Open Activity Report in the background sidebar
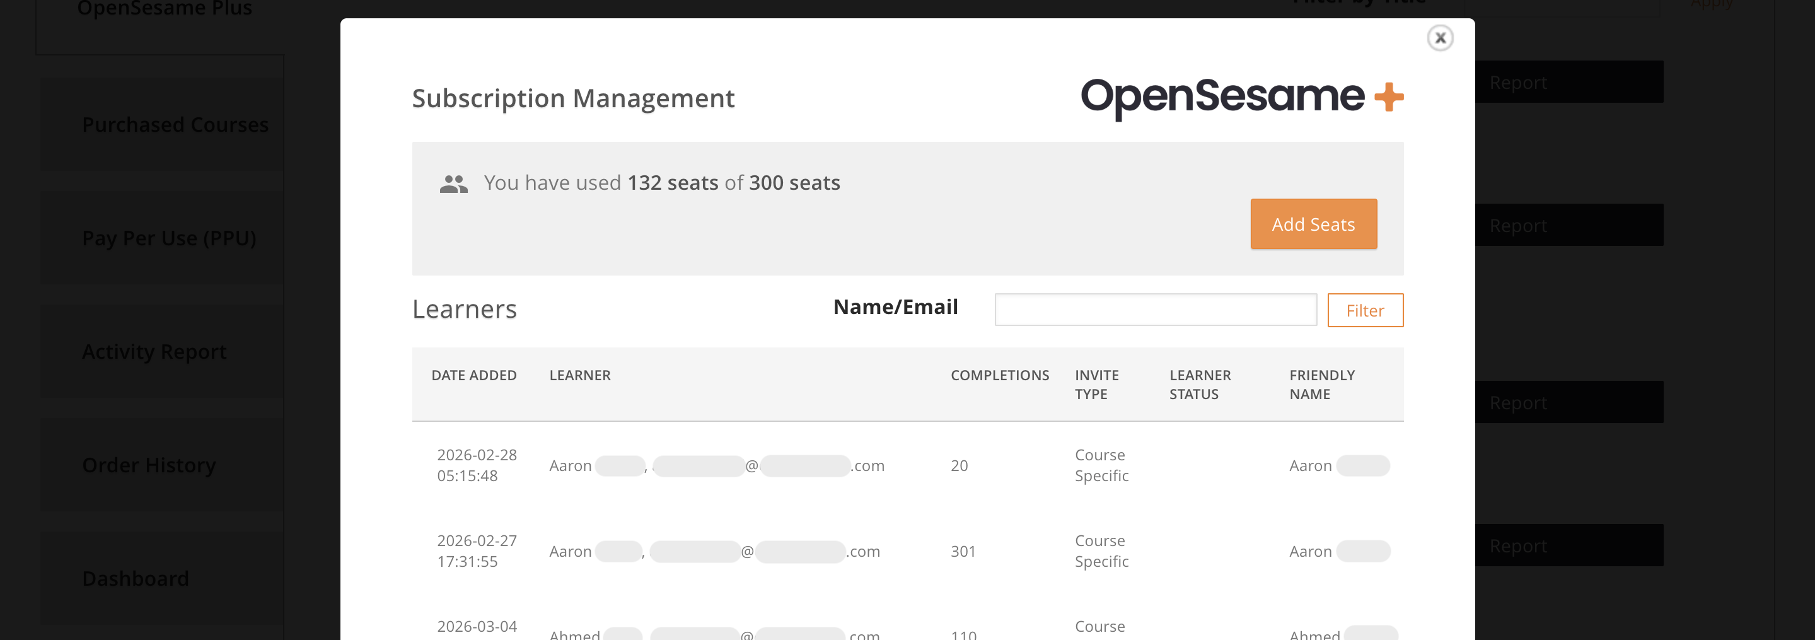 (x=162, y=351)
